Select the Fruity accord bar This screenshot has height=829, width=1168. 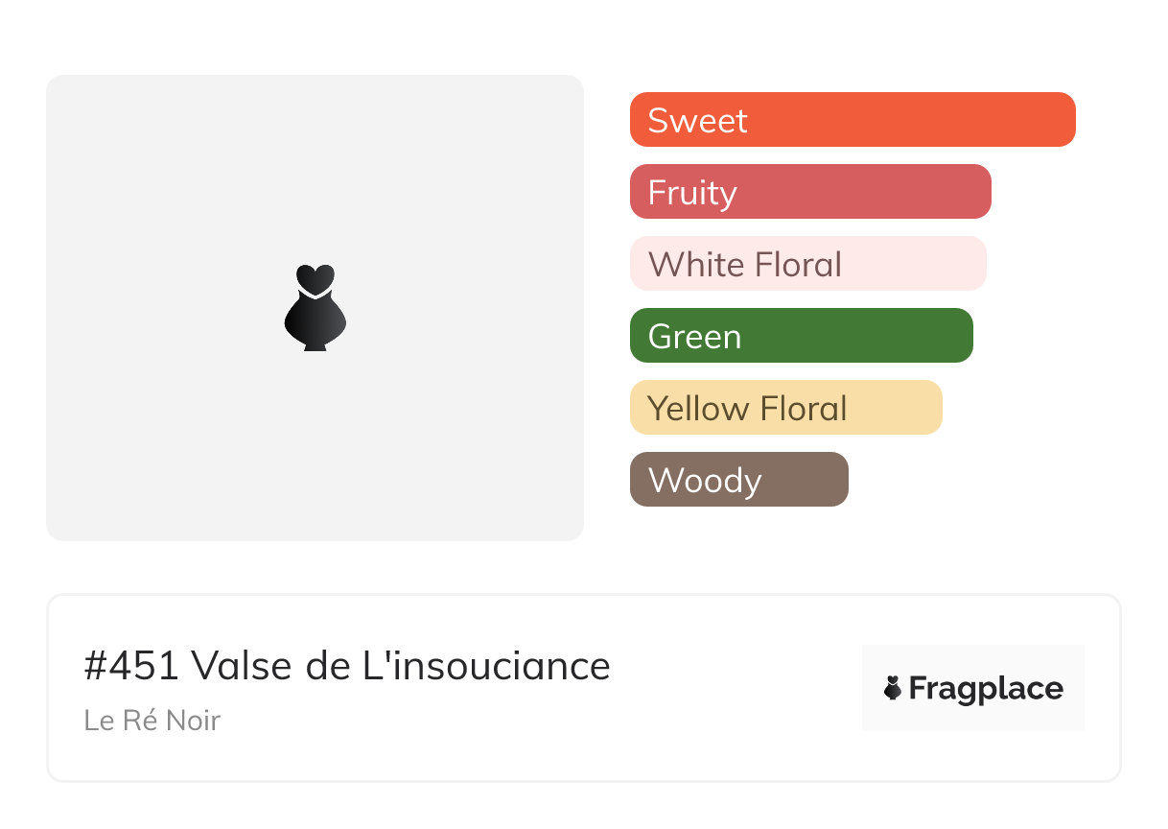click(810, 192)
